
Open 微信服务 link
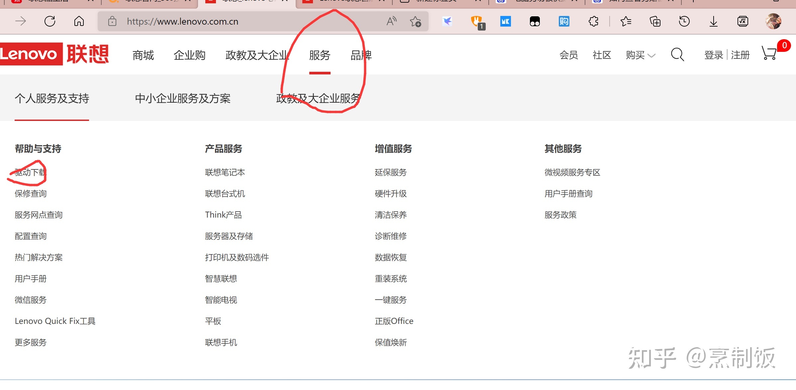point(31,300)
